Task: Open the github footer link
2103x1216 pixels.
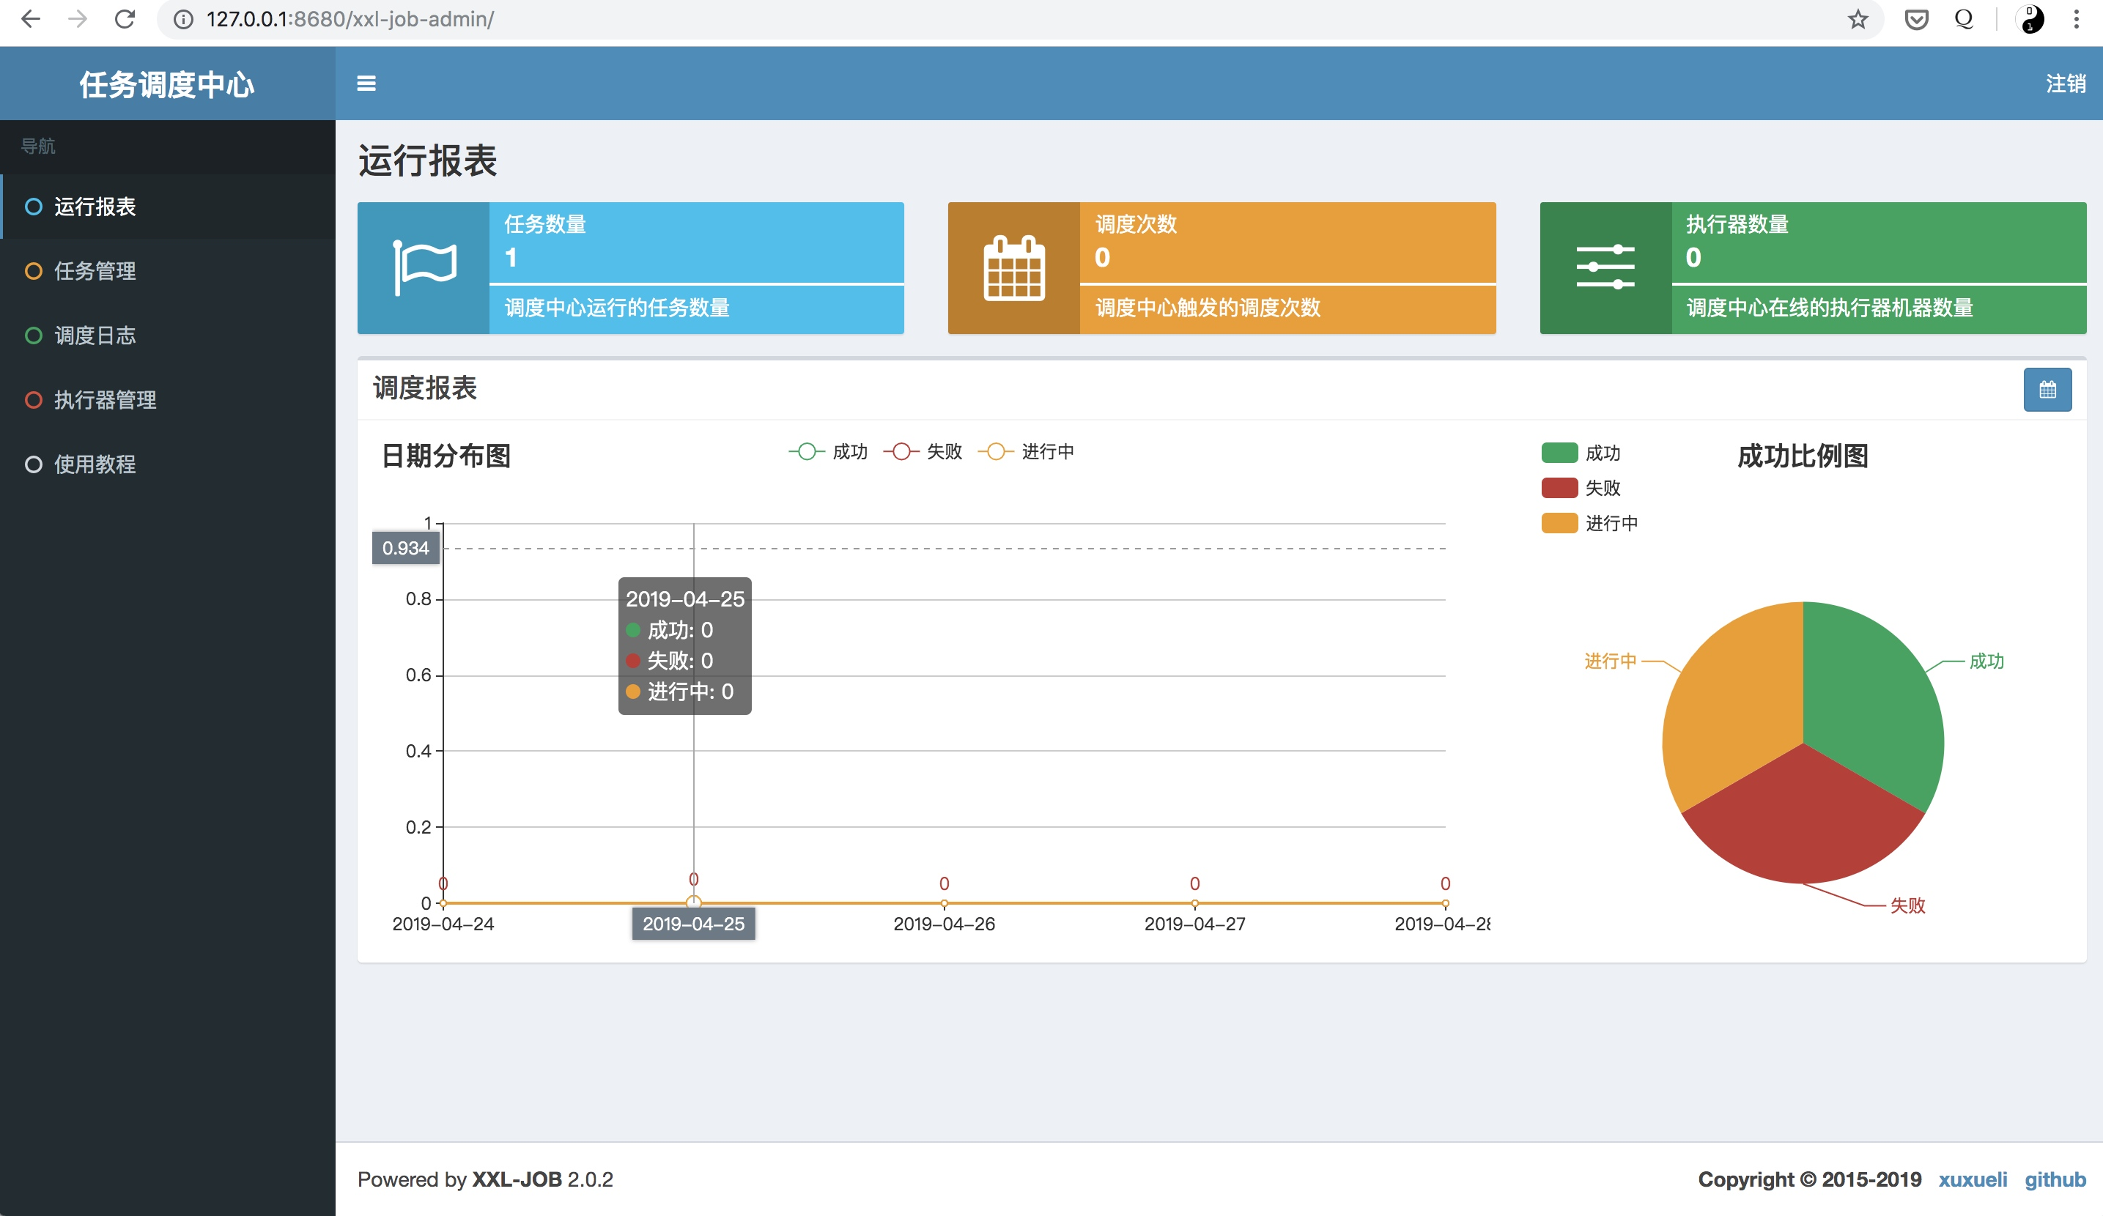Action: coord(2054,1179)
